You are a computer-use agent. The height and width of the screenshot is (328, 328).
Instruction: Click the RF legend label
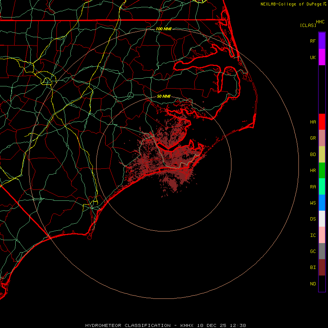pos(313,41)
